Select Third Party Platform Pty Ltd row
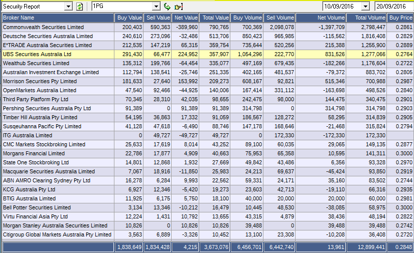414x253 pixels. click(x=207, y=99)
